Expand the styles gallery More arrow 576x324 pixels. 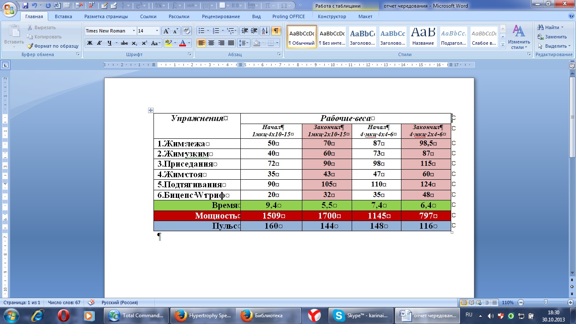503,45
